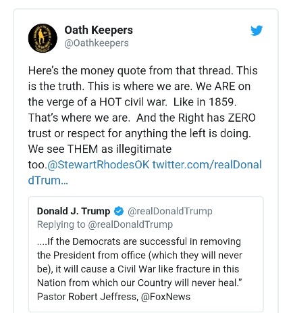
Task: Click the Here's the money quote line
Action: click(x=142, y=70)
